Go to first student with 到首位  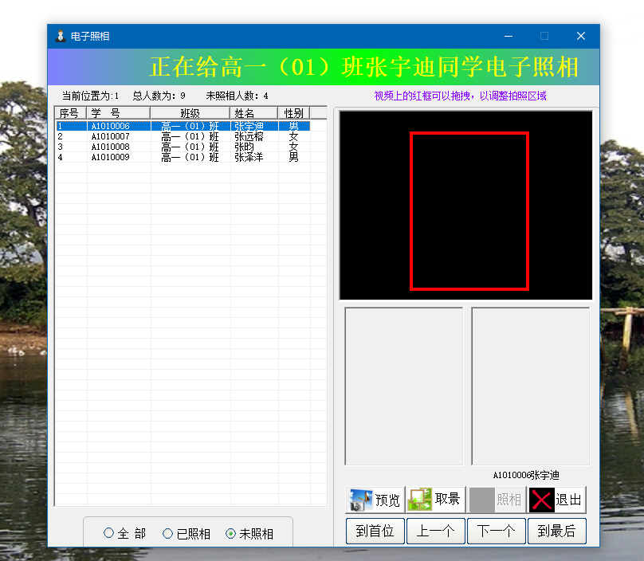click(x=375, y=531)
